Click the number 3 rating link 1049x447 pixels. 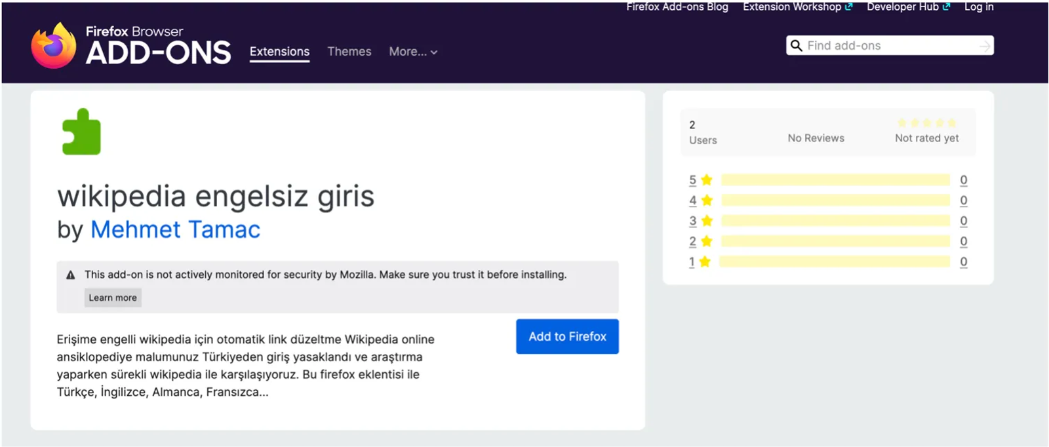[692, 221]
